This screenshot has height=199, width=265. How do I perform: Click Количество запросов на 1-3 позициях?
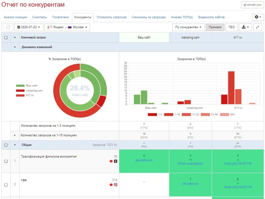[x=48, y=126]
